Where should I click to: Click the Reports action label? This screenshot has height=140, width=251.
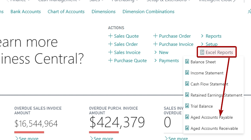tap(213, 36)
